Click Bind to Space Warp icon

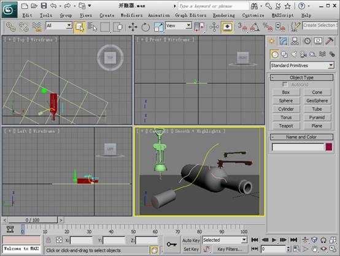click(x=37, y=27)
